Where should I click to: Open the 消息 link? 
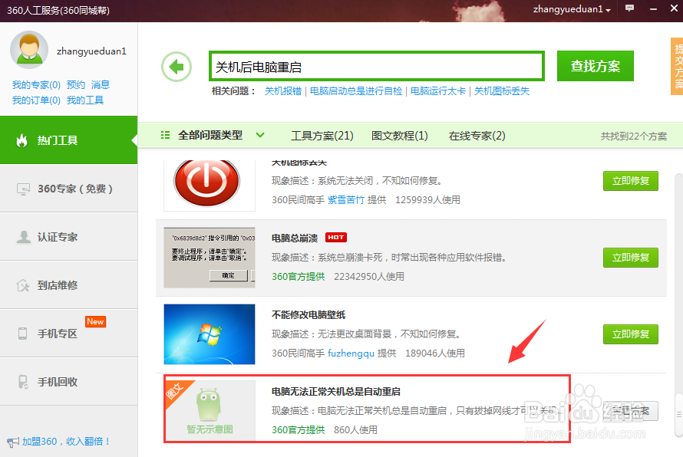(101, 84)
